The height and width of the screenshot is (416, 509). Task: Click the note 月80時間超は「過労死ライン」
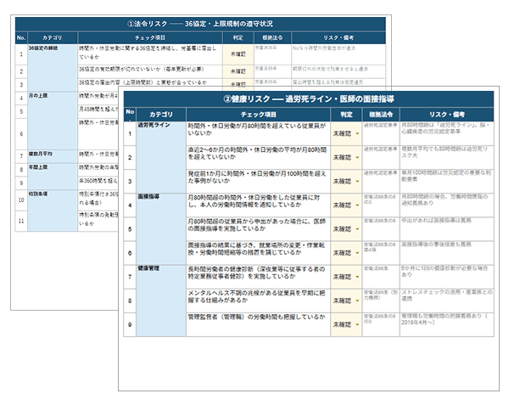(447, 134)
